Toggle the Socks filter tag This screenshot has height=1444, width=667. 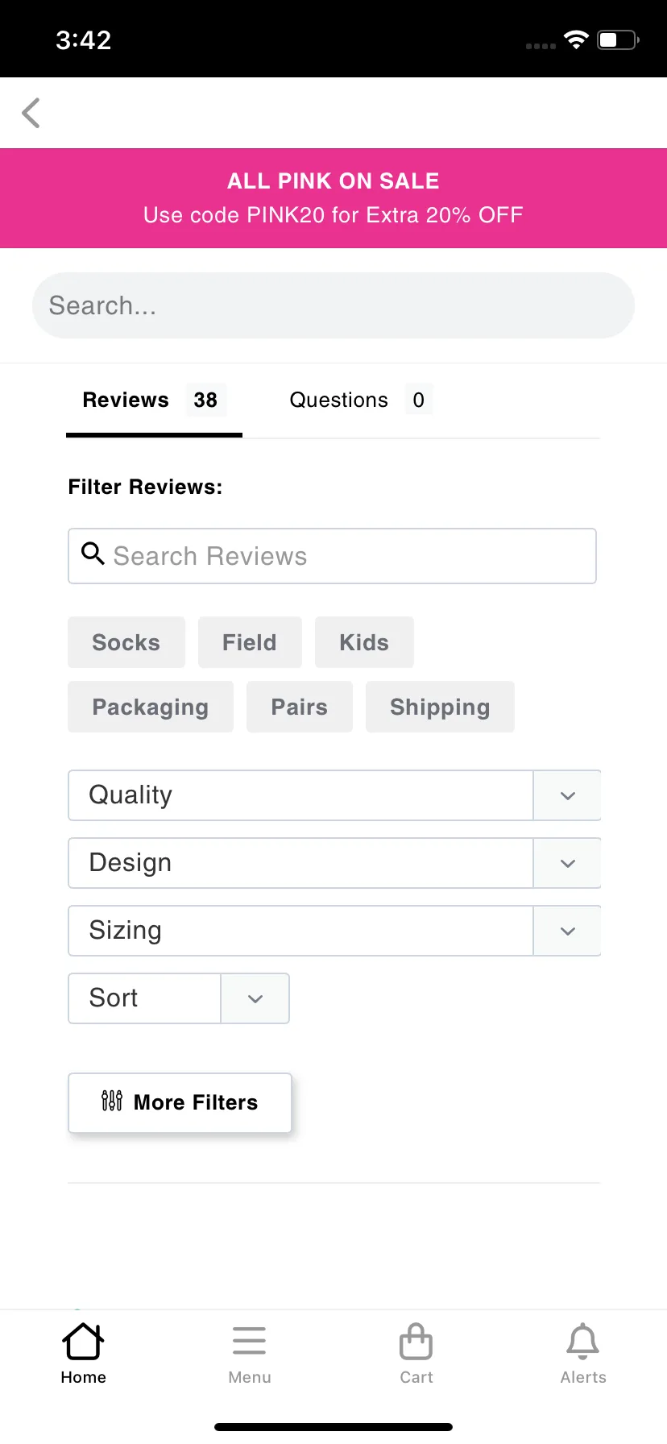(126, 642)
